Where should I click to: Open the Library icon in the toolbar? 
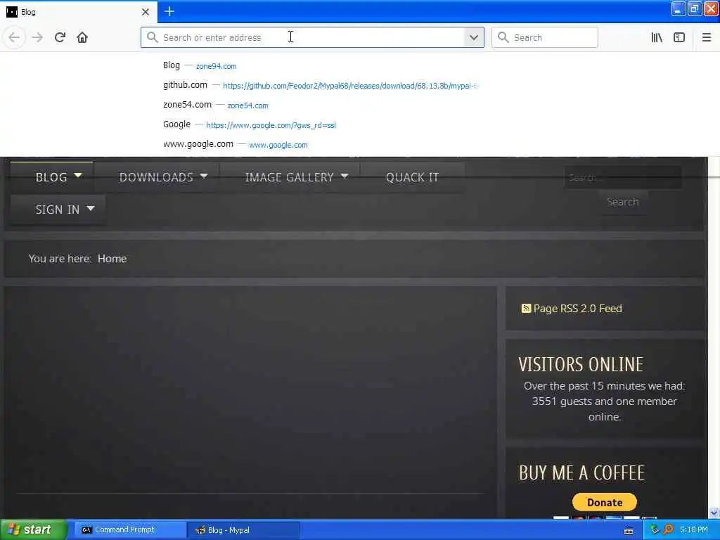tap(657, 37)
